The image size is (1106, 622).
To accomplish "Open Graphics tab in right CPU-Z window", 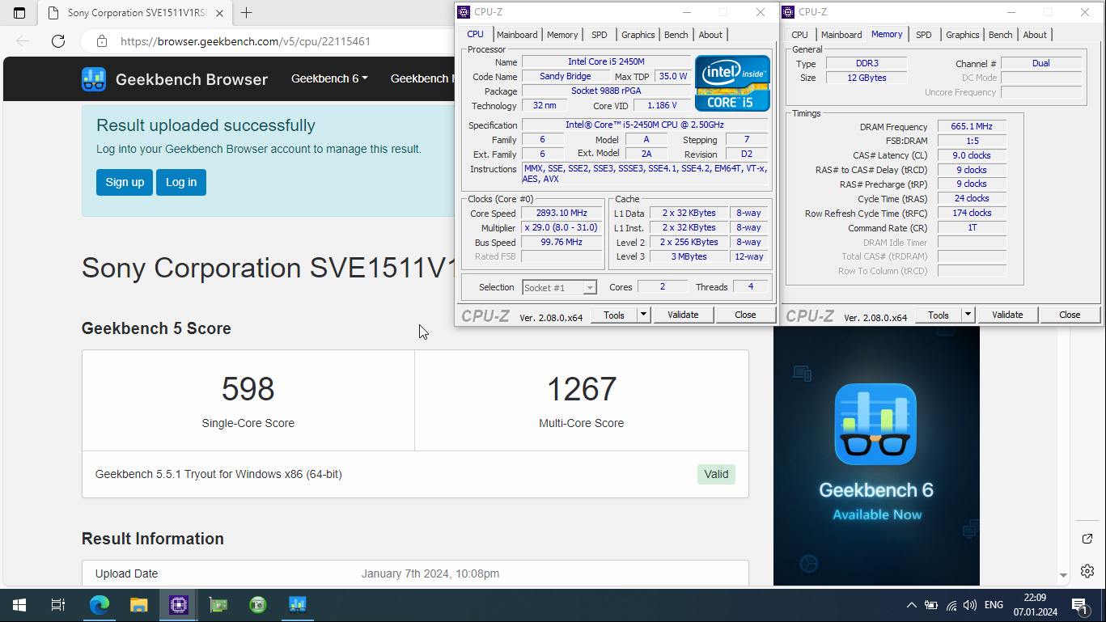I will click(963, 35).
